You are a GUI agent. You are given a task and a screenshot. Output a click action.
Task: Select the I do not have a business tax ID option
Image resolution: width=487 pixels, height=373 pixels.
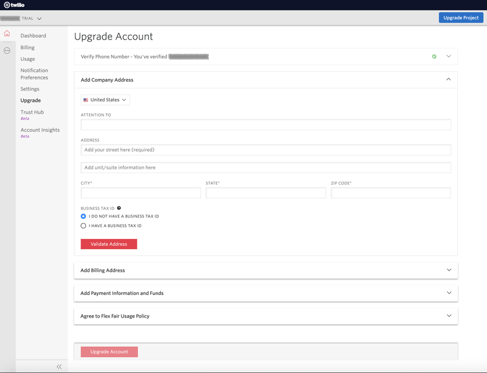coord(83,216)
